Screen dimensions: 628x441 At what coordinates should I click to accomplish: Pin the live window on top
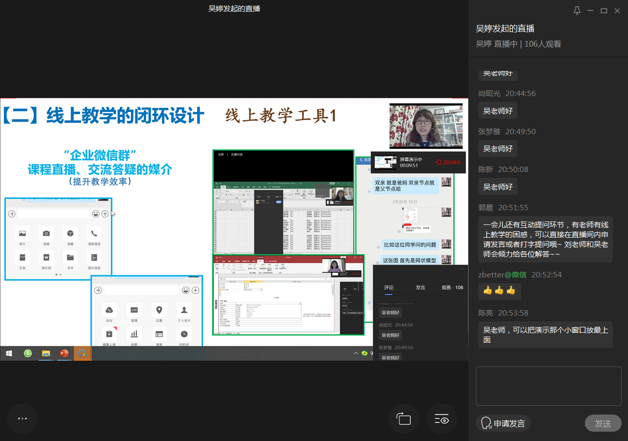pos(577,10)
